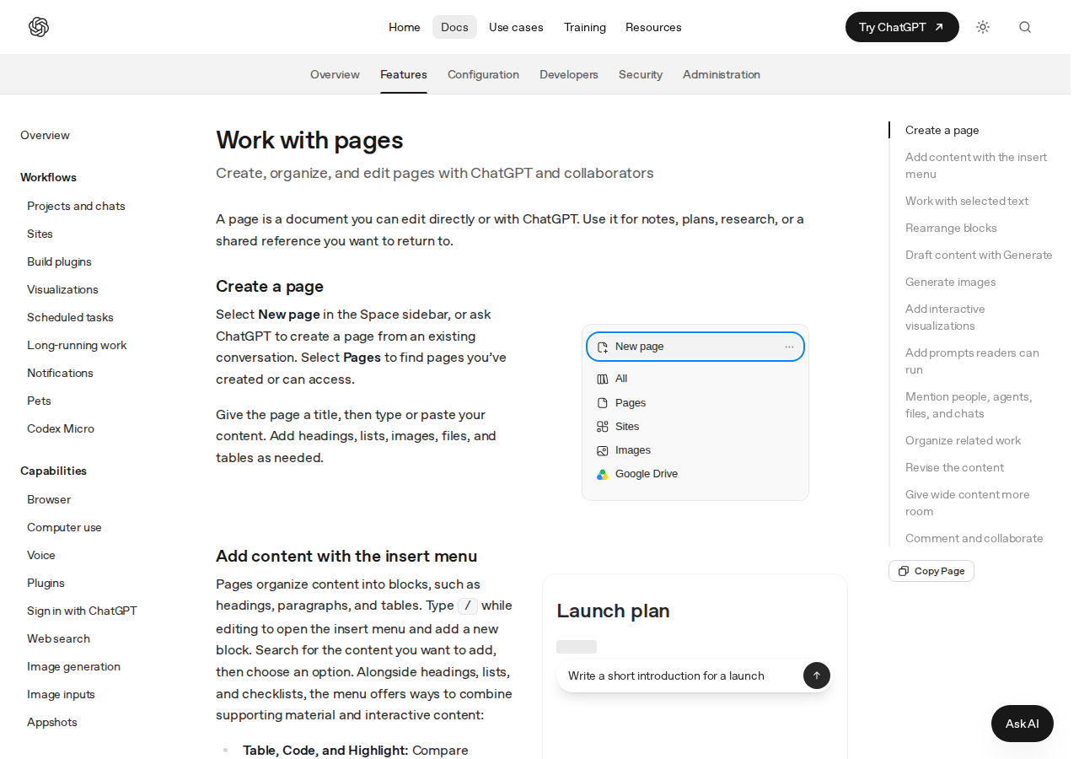1079x759 pixels.
Task: Click the Pages document icon in the illustration
Action: [603, 403]
